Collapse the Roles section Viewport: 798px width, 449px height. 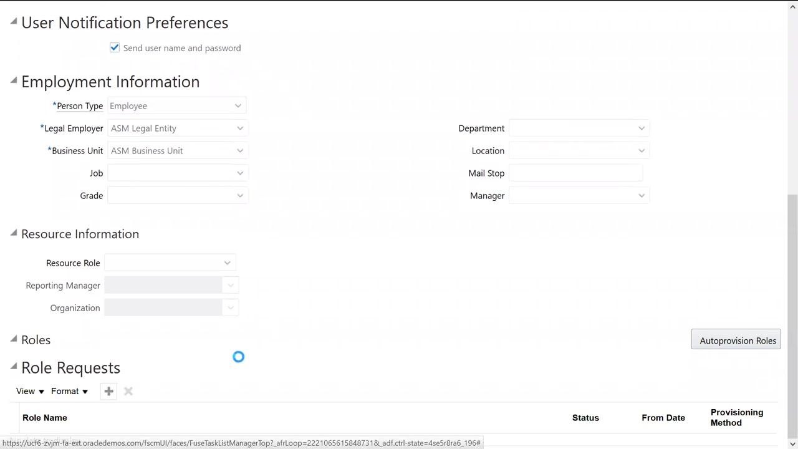tap(13, 339)
